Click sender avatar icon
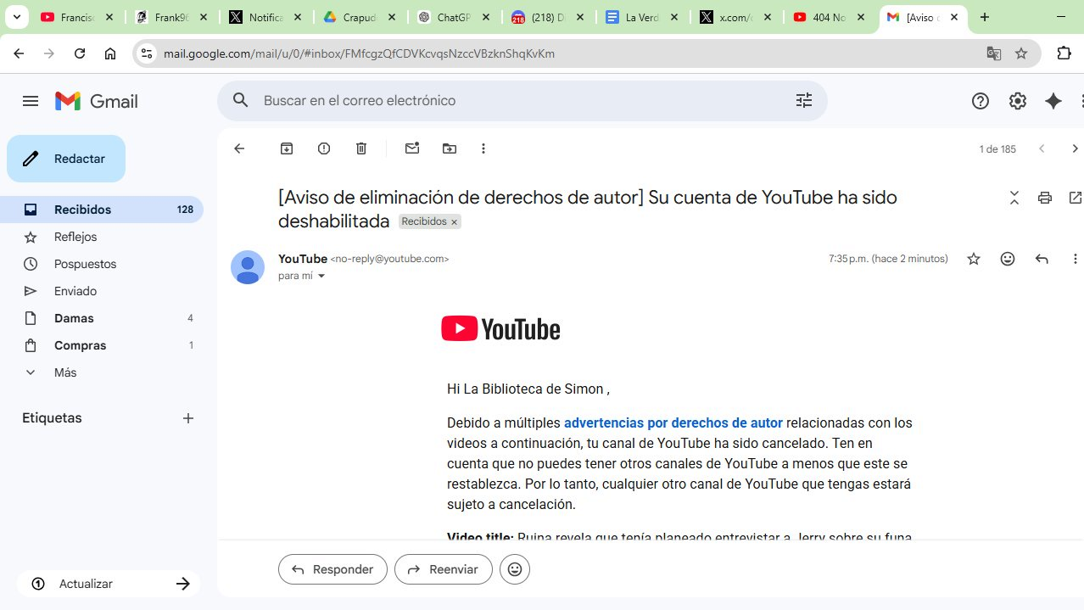The image size is (1084, 610). 248,267
